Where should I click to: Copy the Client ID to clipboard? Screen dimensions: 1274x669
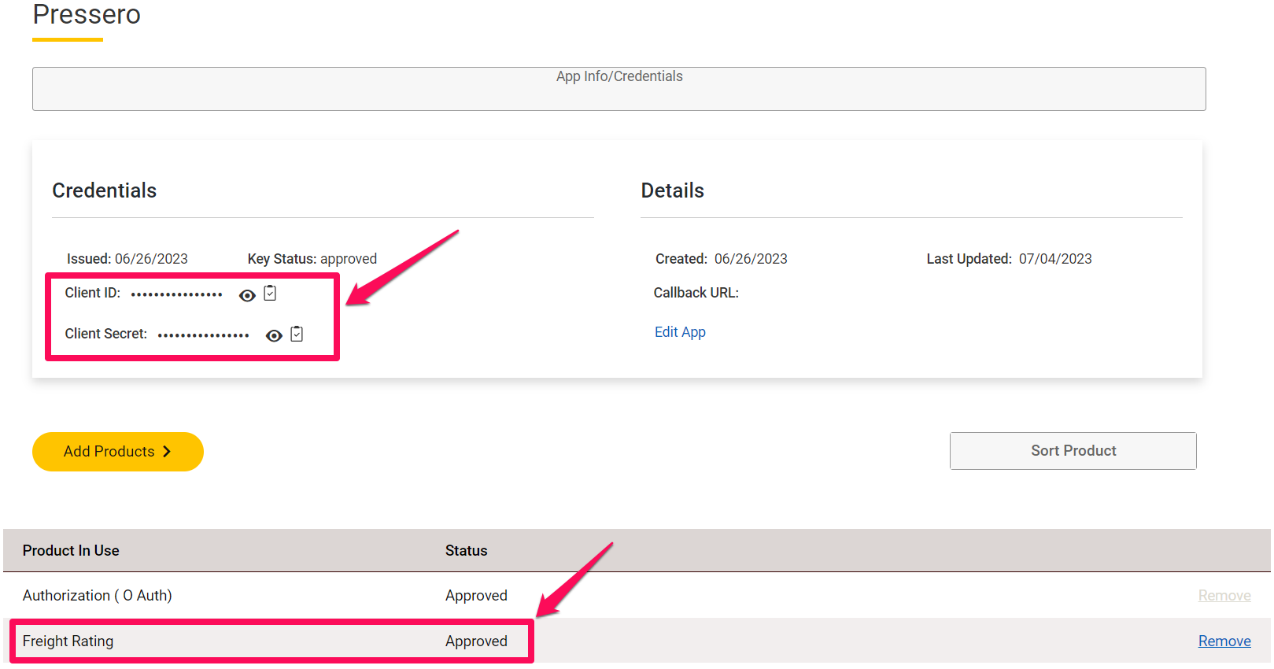click(270, 293)
